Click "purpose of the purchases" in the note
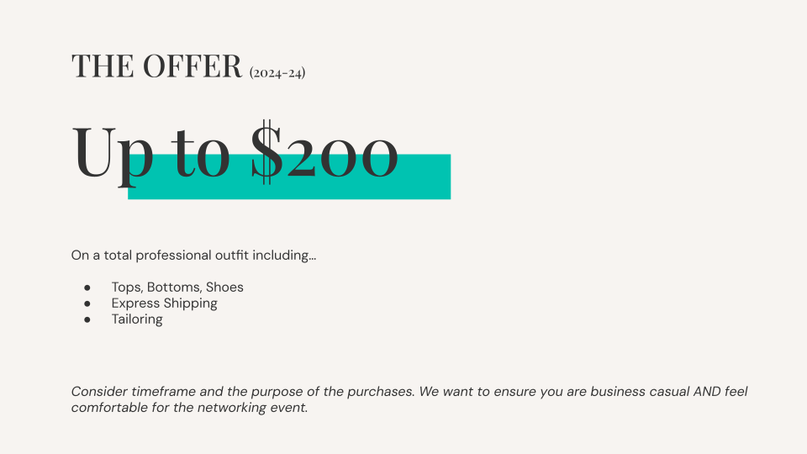The height and width of the screenshot is (454, 807). coord(333,392)
